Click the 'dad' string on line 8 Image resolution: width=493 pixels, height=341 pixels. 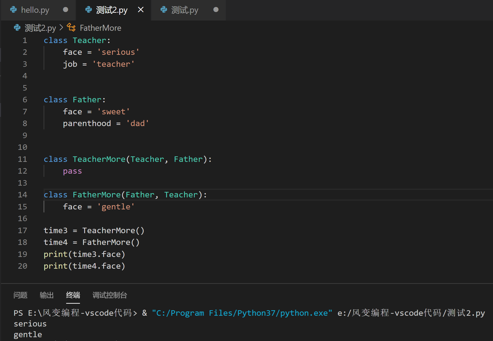coord(137,123)
